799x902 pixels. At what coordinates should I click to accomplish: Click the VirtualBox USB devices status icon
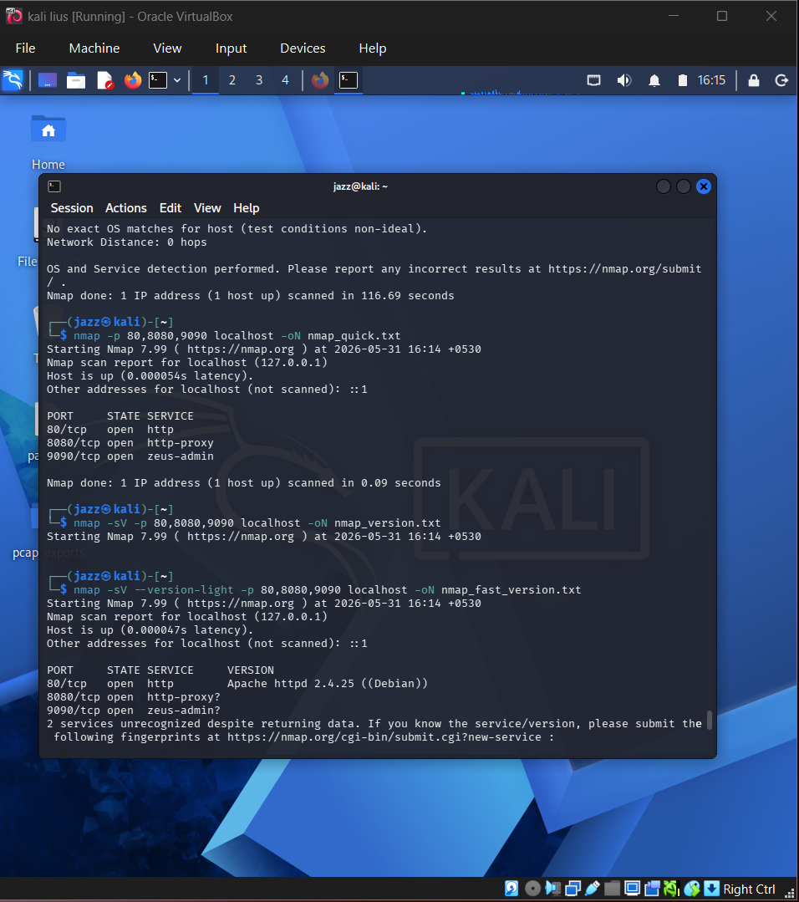593,889
